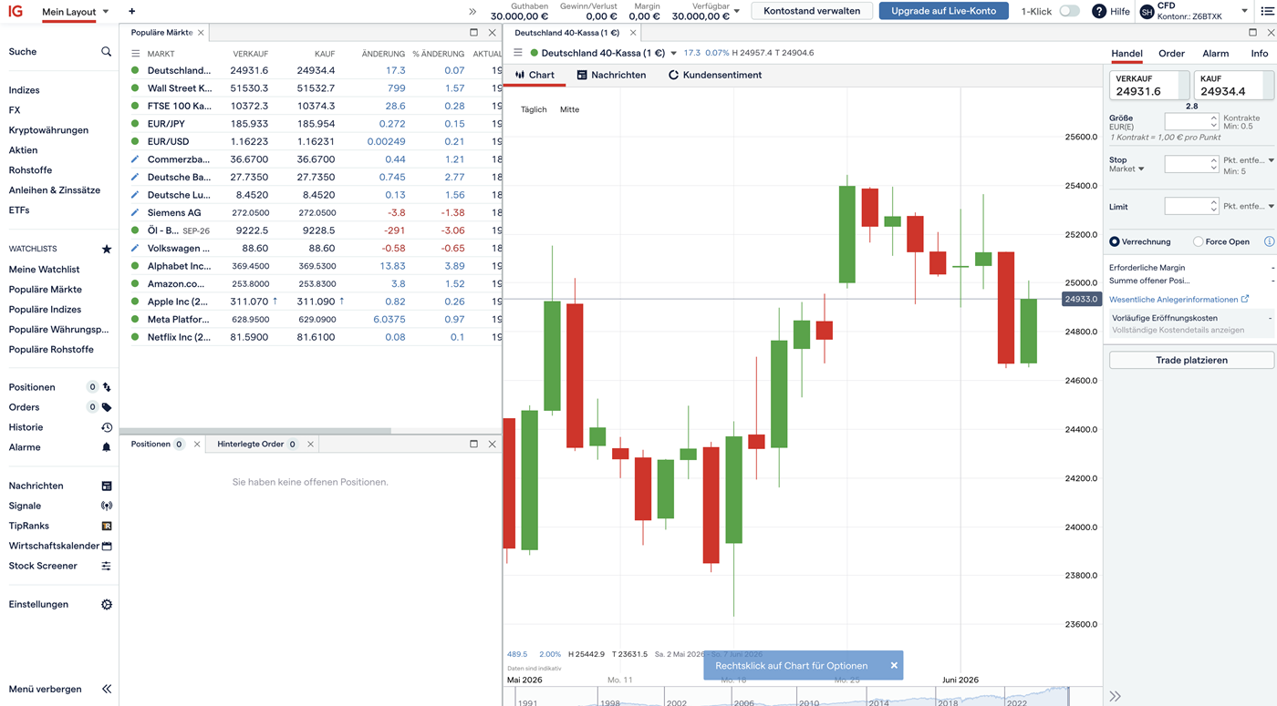Open the Alarm tab in ticket

(x=1215, y=54)
